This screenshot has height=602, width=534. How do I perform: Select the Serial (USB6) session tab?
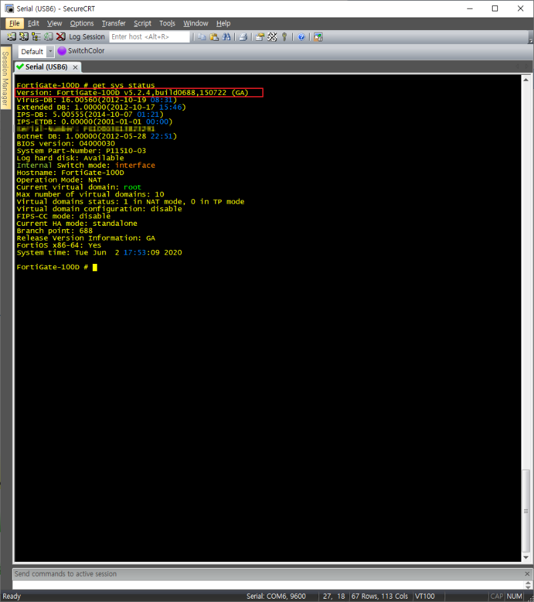tap(47, 67)
